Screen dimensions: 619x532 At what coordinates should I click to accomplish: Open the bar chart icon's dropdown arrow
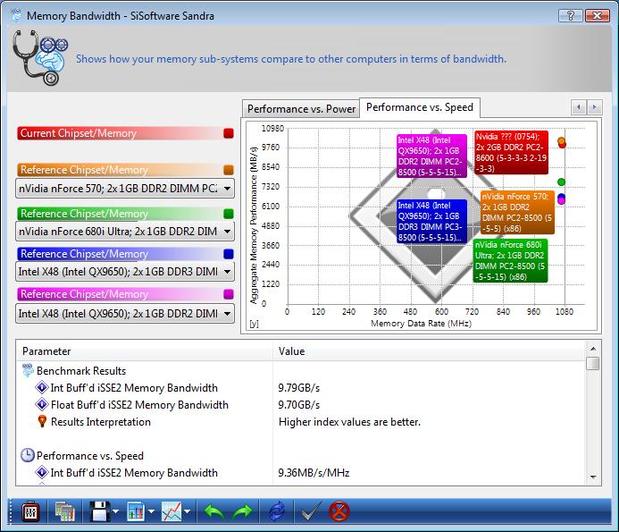coord(151,511)
